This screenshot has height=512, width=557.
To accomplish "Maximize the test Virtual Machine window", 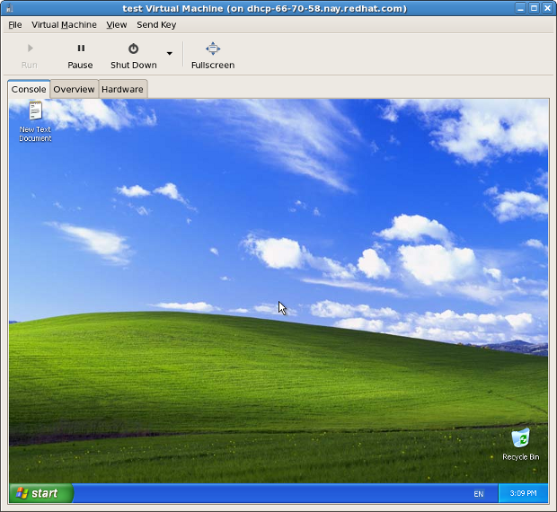I will click(x=534, y=8).
